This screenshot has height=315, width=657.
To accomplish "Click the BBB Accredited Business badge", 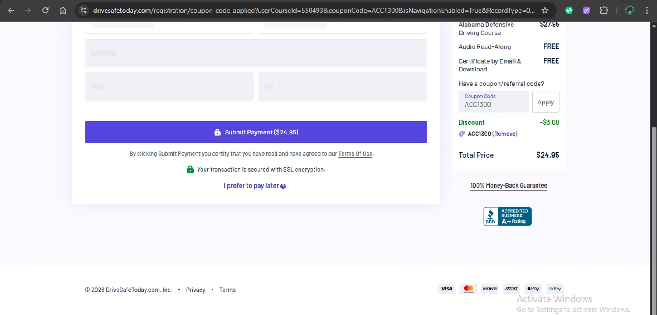I will pos(507,216).
